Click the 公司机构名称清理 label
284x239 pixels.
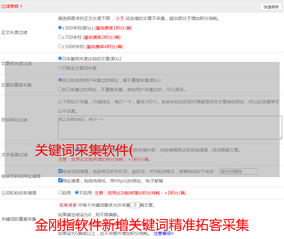[x=19, y=193]
